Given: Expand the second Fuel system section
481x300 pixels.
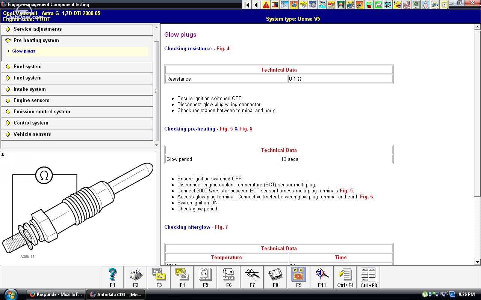Looking at the screenshot, I should point(77,78).
